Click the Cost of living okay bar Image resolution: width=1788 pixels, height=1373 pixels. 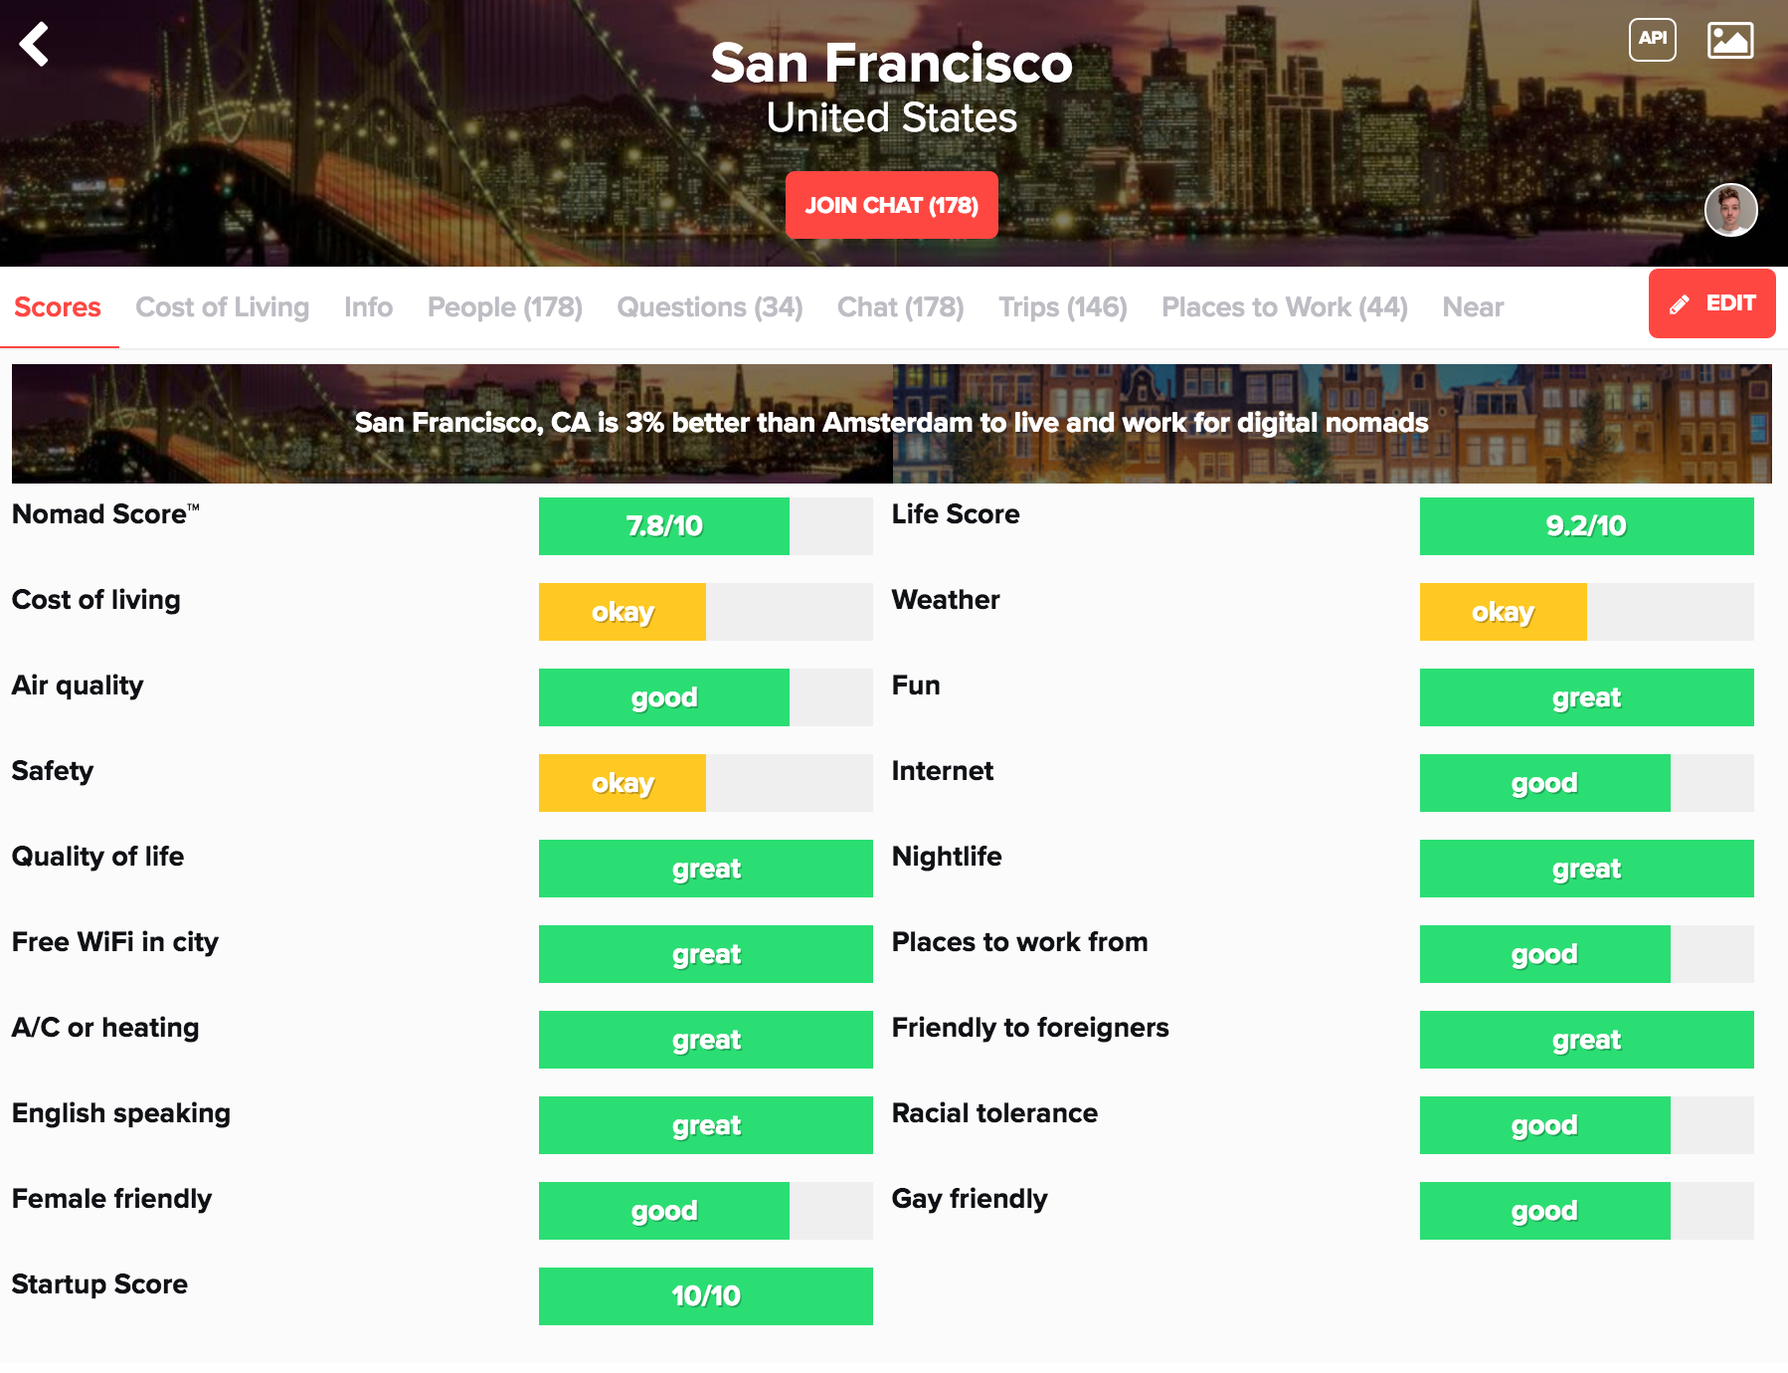[x=705, y=612]
